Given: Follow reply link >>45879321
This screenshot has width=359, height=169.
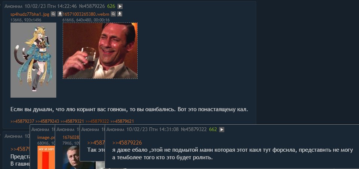Looking at the screenshot, I should 72,121.
